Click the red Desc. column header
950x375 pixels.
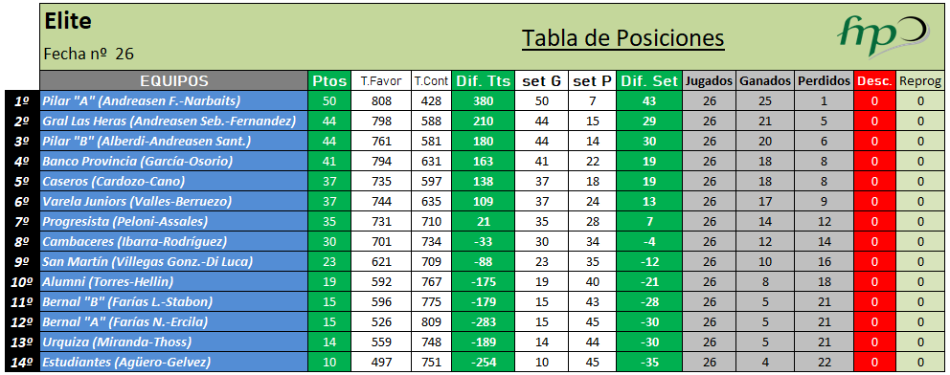tap(874, 81)
